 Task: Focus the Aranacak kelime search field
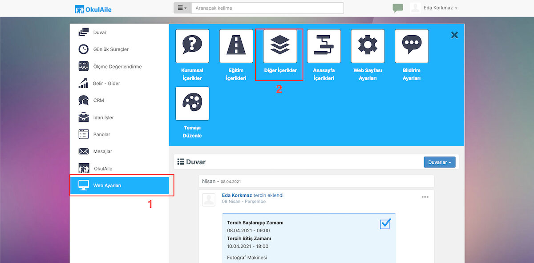coord(267,8)
